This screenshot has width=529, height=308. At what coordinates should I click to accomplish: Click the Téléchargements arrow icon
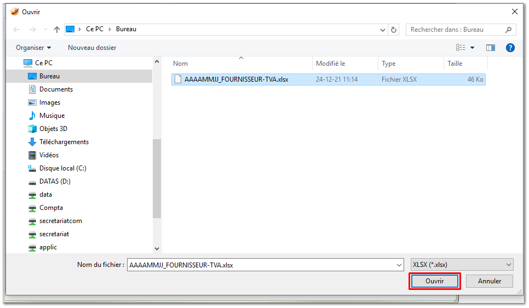click(32, 142)
